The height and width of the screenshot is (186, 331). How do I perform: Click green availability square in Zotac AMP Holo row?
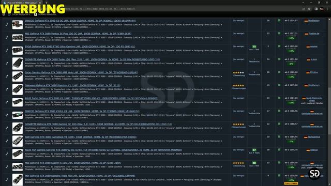(x=279, y=72)
